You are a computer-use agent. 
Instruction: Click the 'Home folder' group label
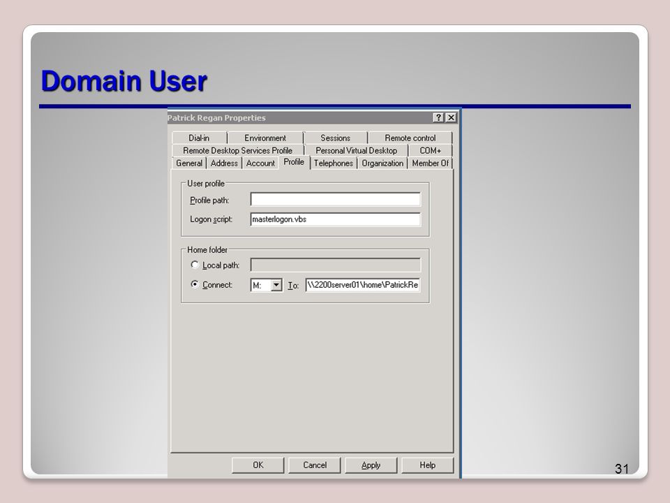pos(207,250)
